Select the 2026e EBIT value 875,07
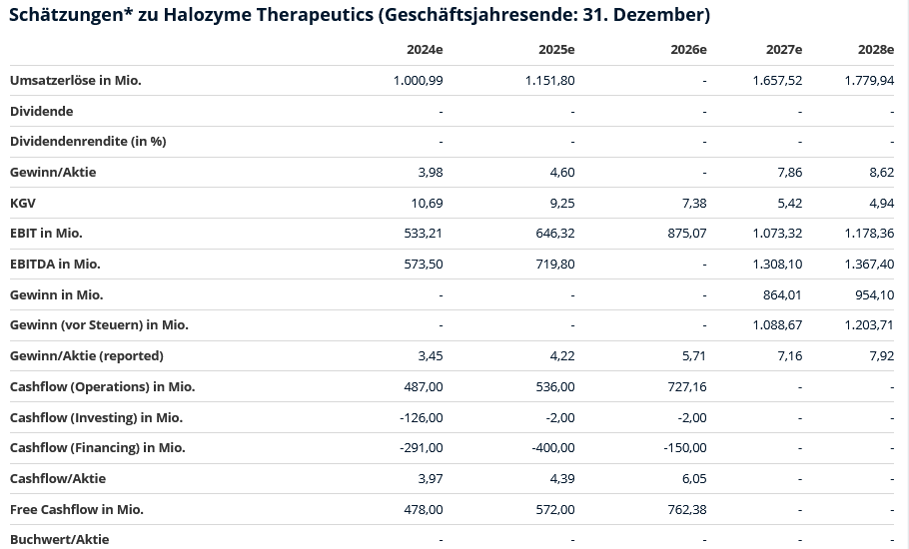Screen dimensions: 909x549 (686, 233)
